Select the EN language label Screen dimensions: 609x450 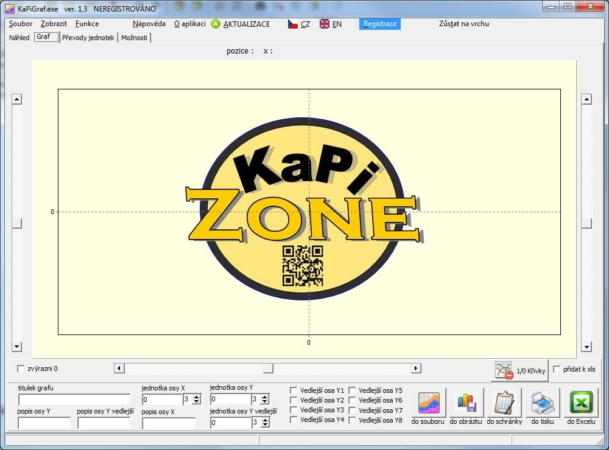[x=337, y=24]
